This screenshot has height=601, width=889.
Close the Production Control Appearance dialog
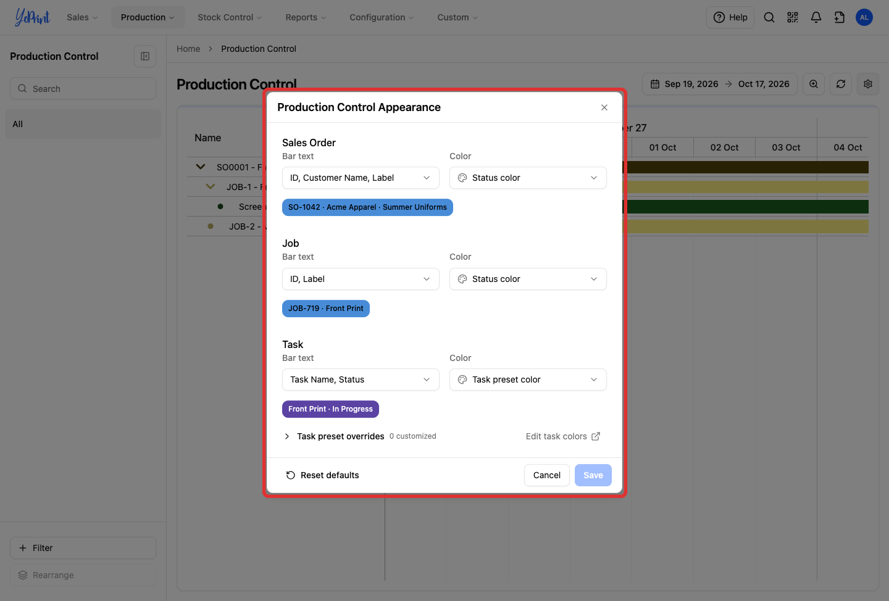pyautogui.click(x=604, y=107)
